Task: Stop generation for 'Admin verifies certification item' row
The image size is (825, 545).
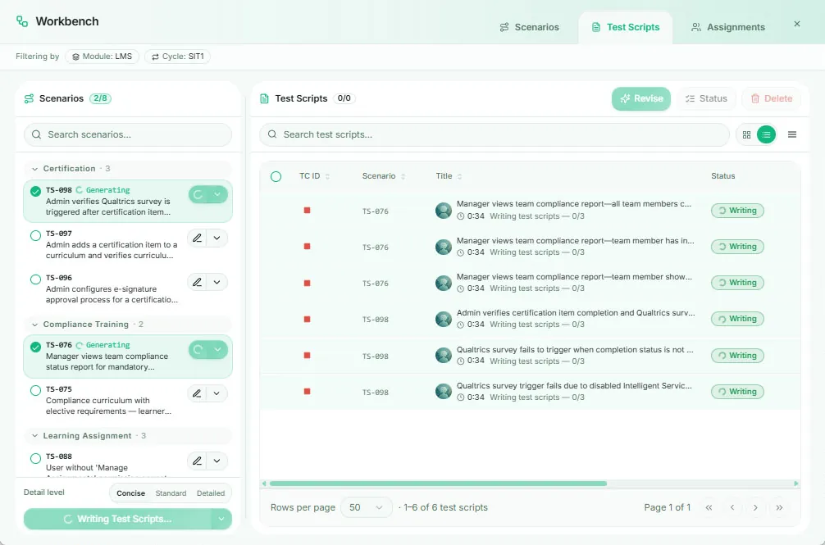Action: 307,319
